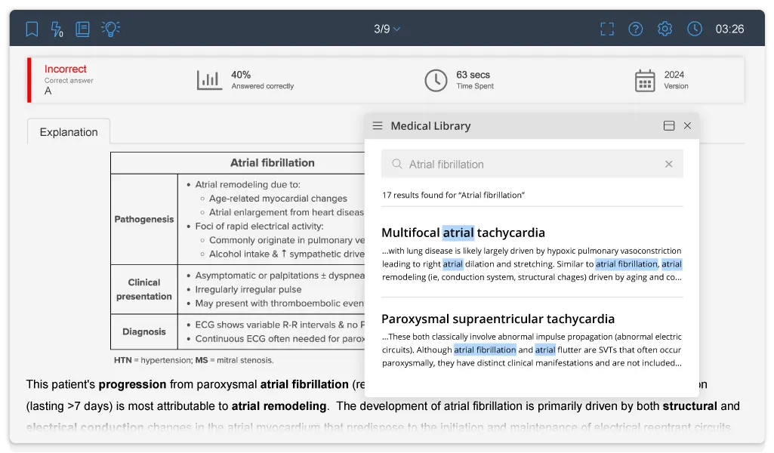Image resolution: width=774 pixels, height=453 pixels.
Task: Click the Incorrect status label
Action: [x=65, y=69]
